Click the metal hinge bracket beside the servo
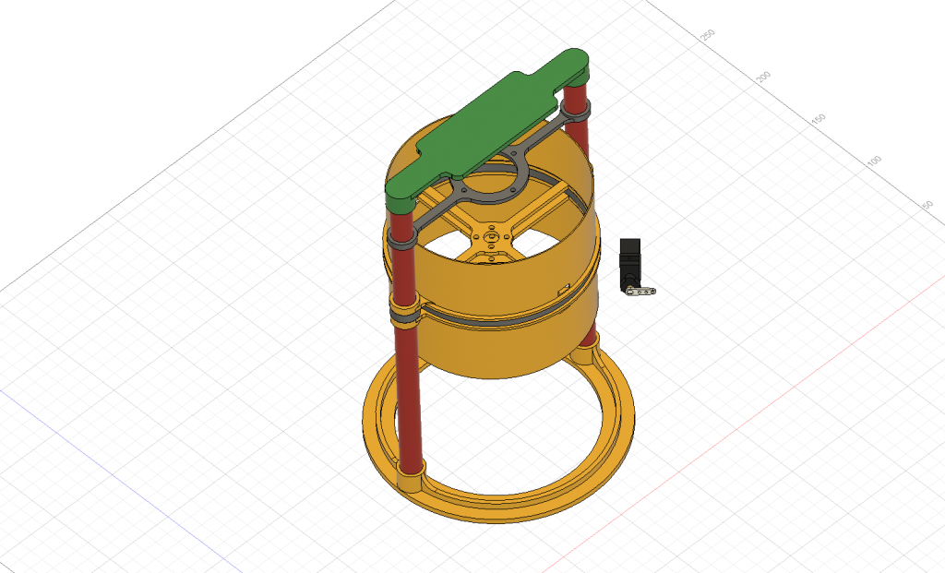The width and height of the screenshot is (945, 573). click(642, 292)
